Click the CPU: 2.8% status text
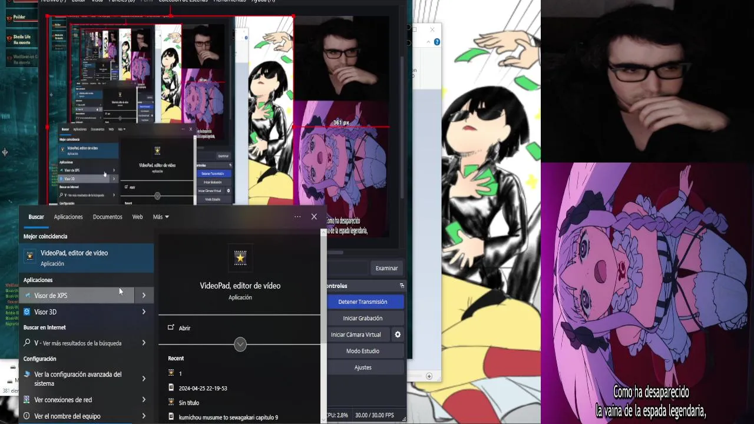The image size is (754, 424). point(337,415)
